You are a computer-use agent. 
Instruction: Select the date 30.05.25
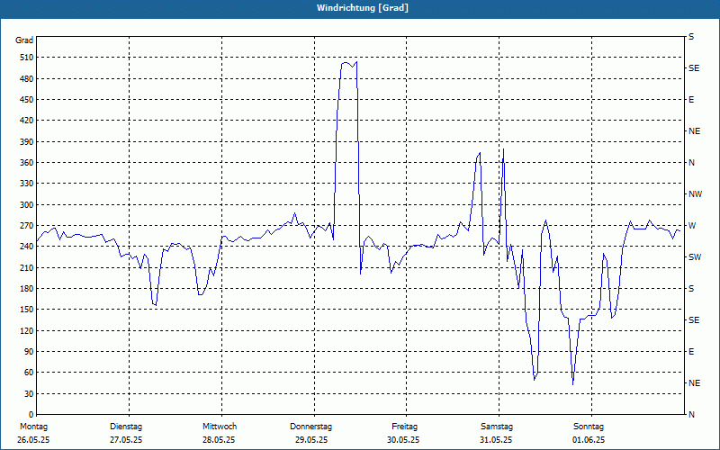coord(403,440)
